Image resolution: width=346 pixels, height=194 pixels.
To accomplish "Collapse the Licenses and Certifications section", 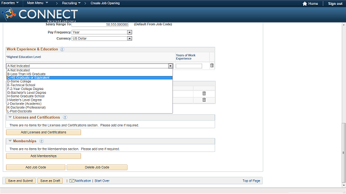I will [x=10, y=117].
